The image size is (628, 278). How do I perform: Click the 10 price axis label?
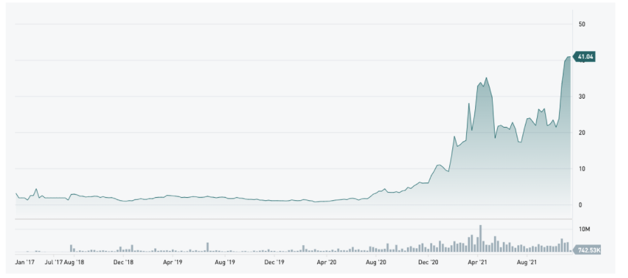[x=582, y=169]
